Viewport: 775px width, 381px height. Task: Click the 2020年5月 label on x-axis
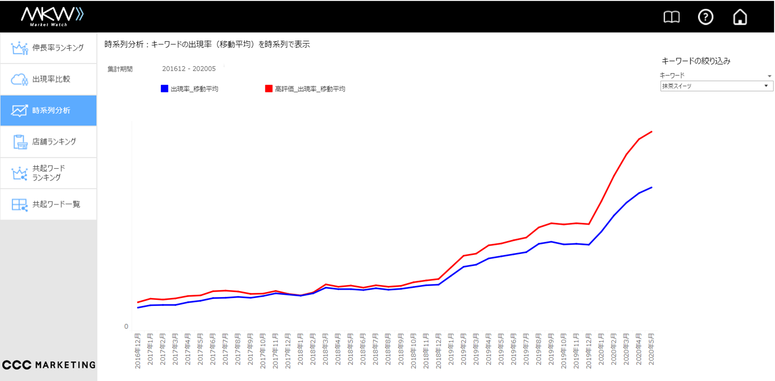651,349
